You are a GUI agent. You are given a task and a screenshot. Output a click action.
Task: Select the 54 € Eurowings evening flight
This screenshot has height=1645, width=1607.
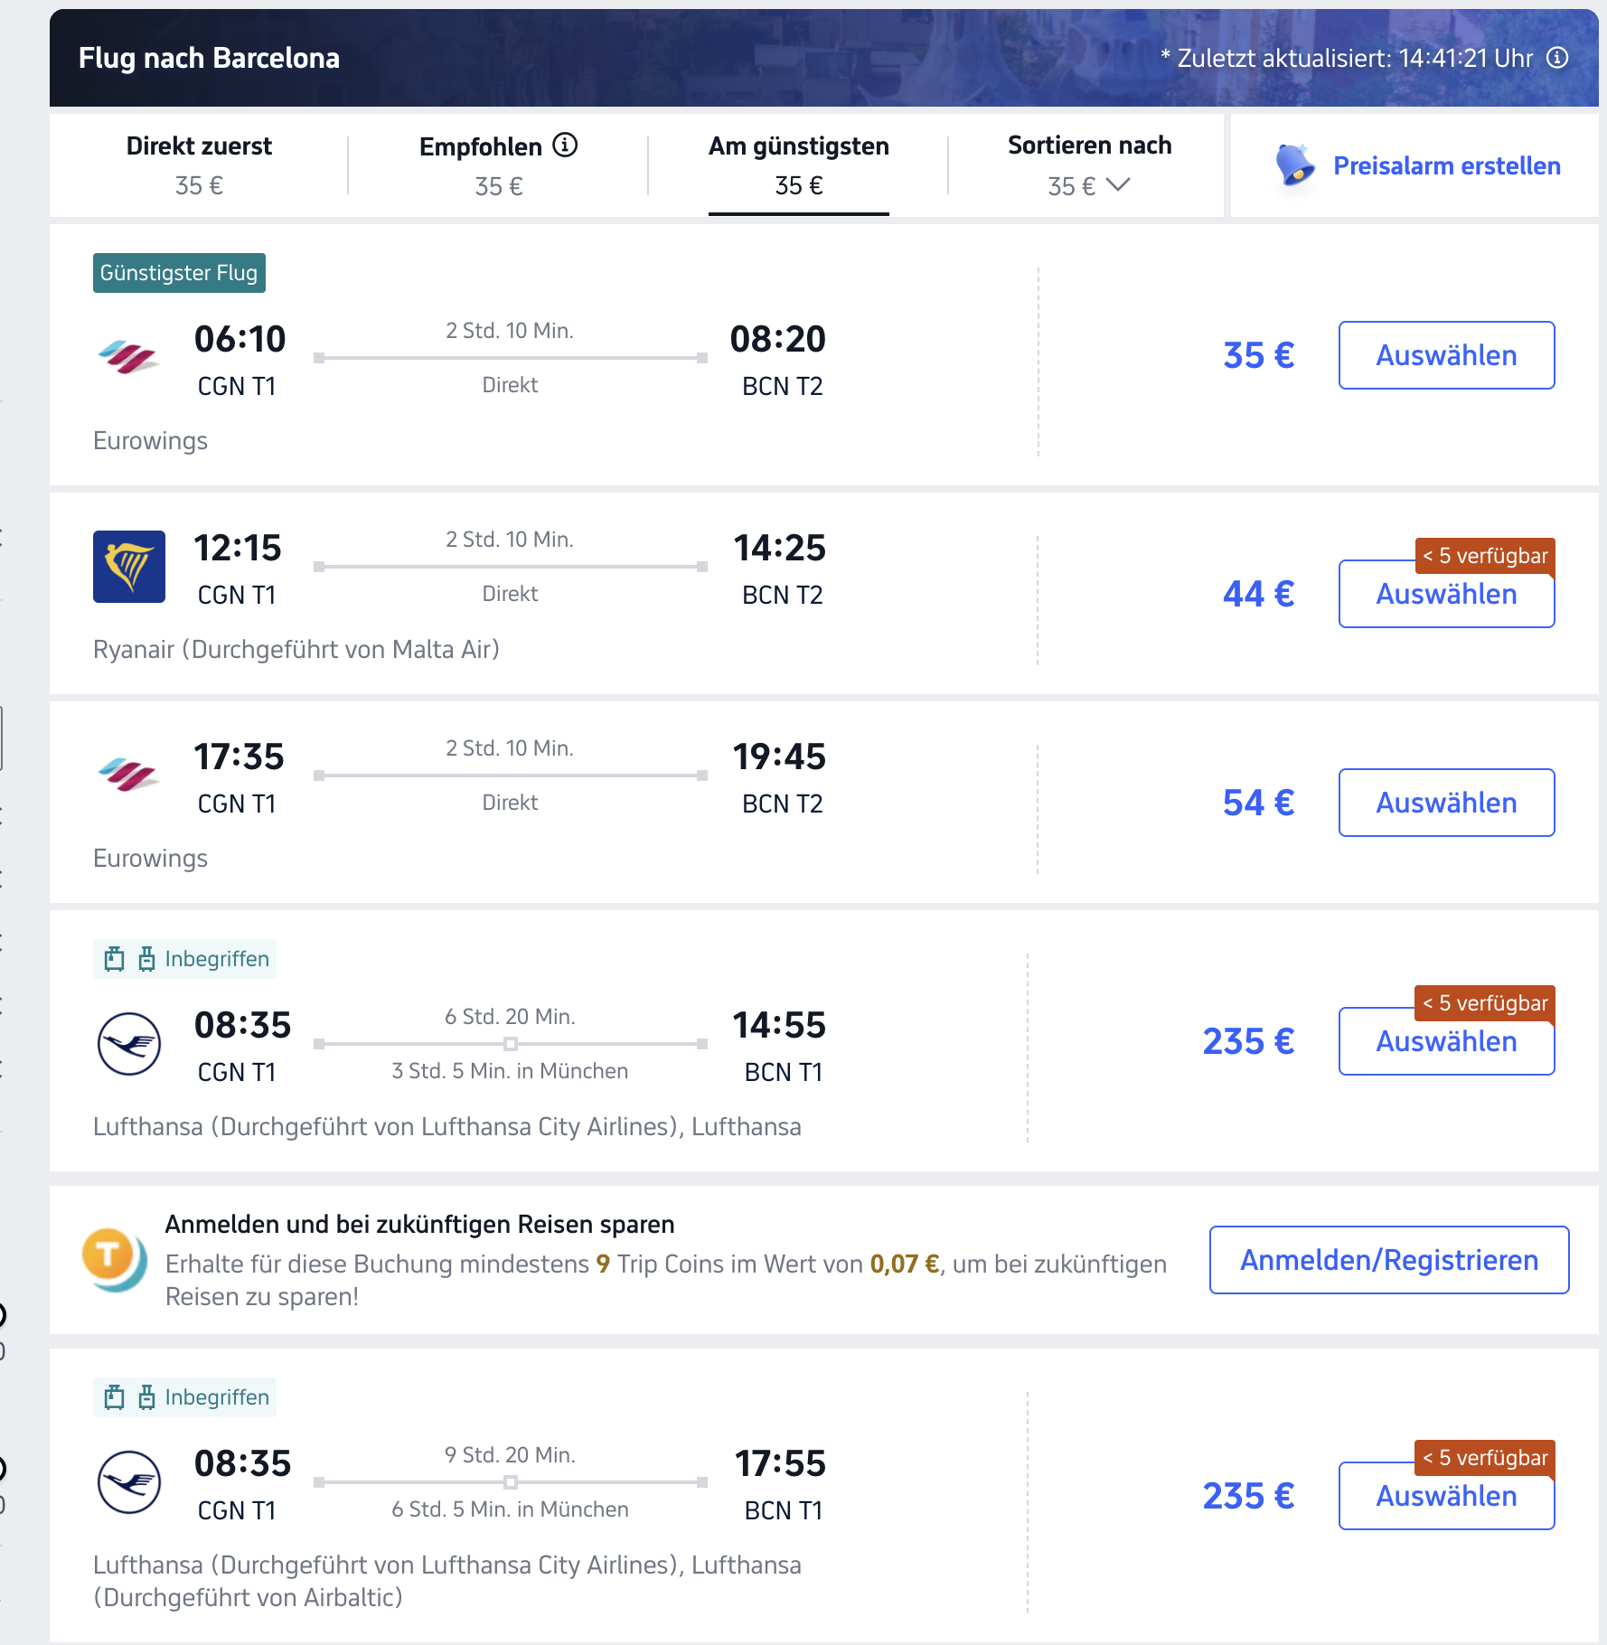point(1446,803)
